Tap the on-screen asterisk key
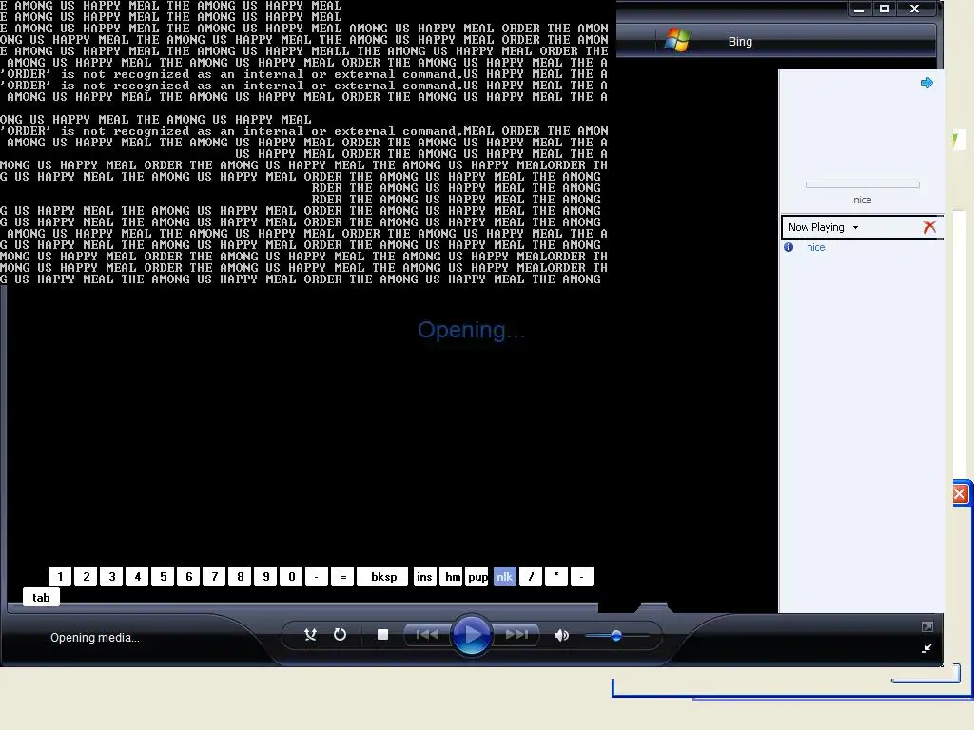 point(555,576)
